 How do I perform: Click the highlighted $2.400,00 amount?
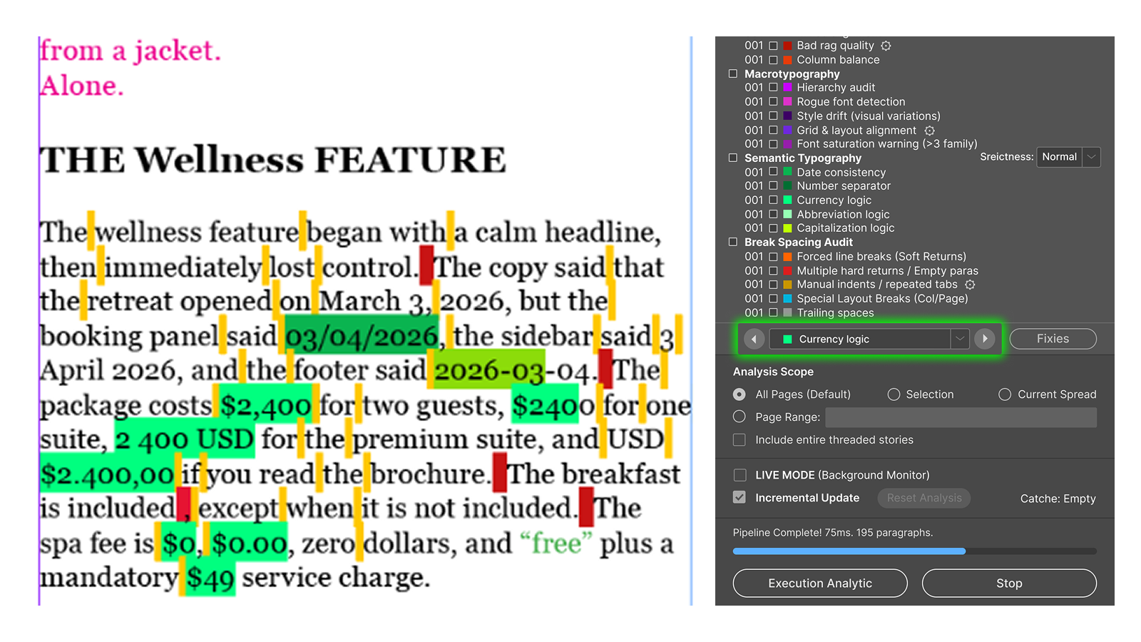pos(107,475)
